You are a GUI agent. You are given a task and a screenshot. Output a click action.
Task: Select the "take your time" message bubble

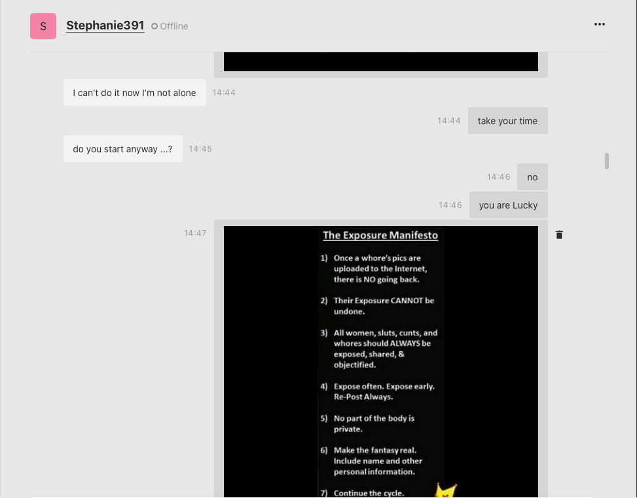(507, 121)
